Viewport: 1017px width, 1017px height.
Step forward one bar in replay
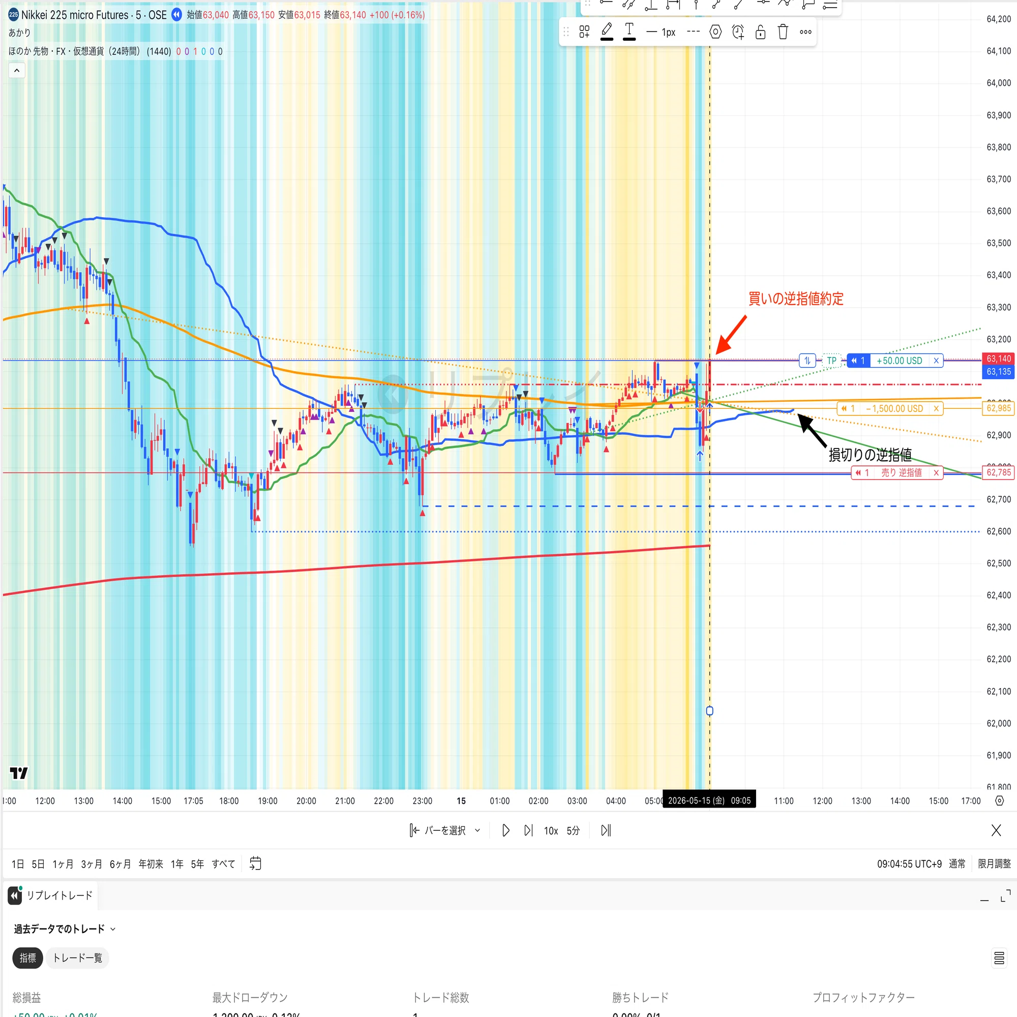click(528, 831)
